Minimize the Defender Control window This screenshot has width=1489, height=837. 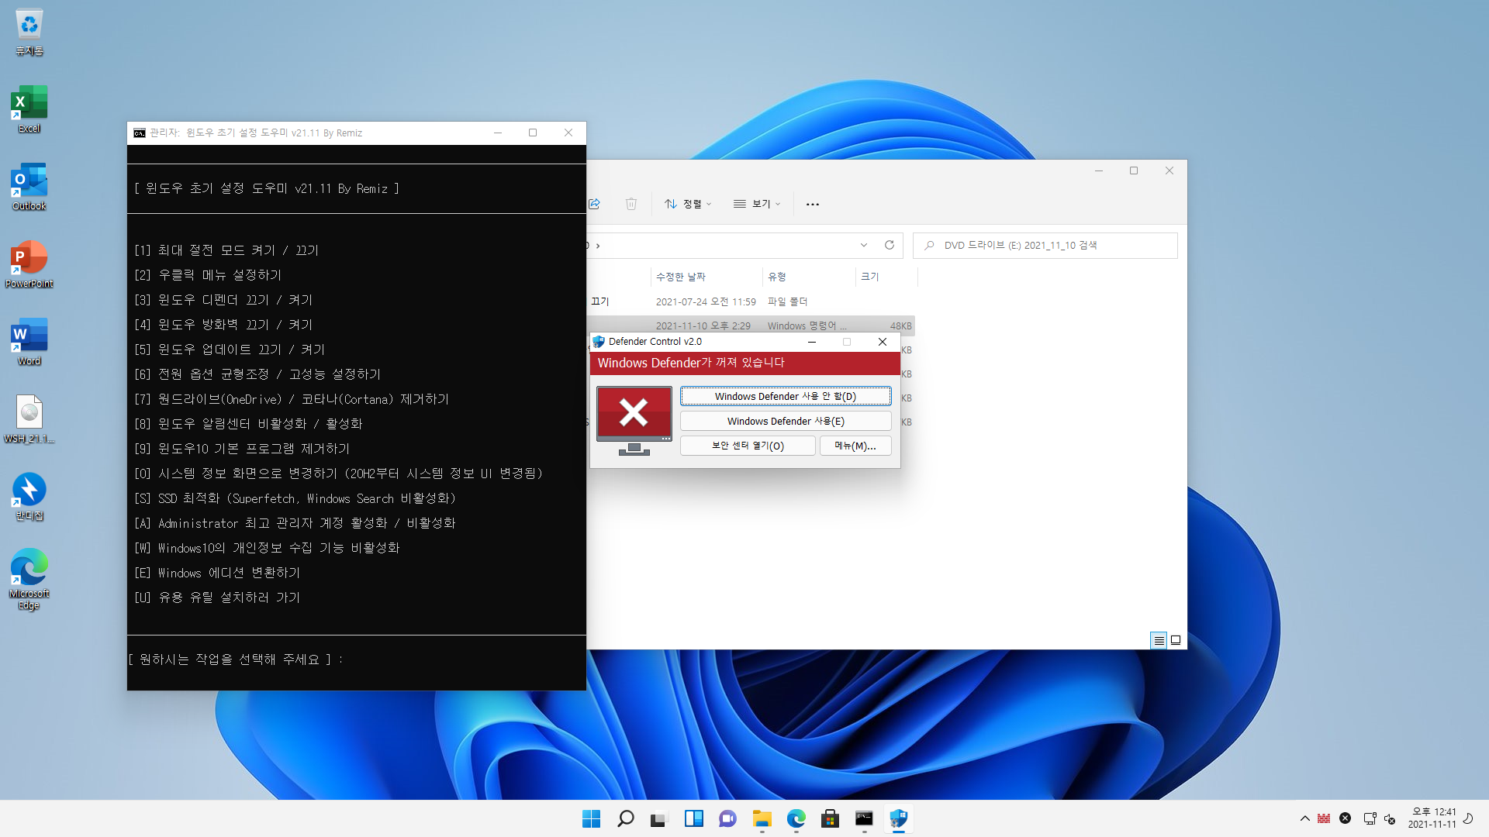812,342
